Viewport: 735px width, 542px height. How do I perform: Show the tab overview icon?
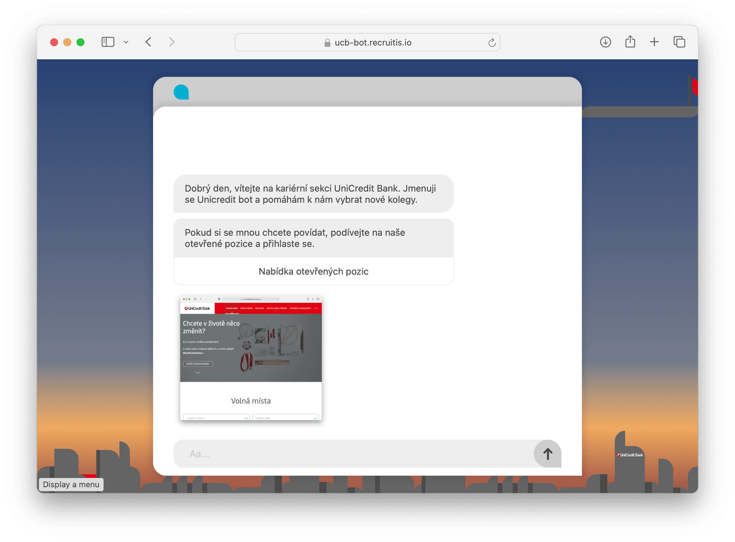679,42
